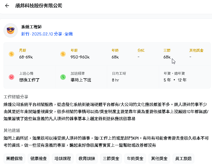This screenshot has width=212, height=168.
Task: Select the 三節獎金 benefit tag
Action: pyautogui.click(x=111, y=159)
